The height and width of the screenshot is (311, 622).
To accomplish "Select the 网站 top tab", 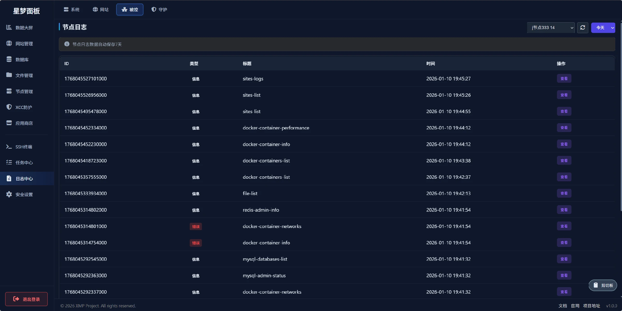I will pyautogui.click(x=101, y=10).
